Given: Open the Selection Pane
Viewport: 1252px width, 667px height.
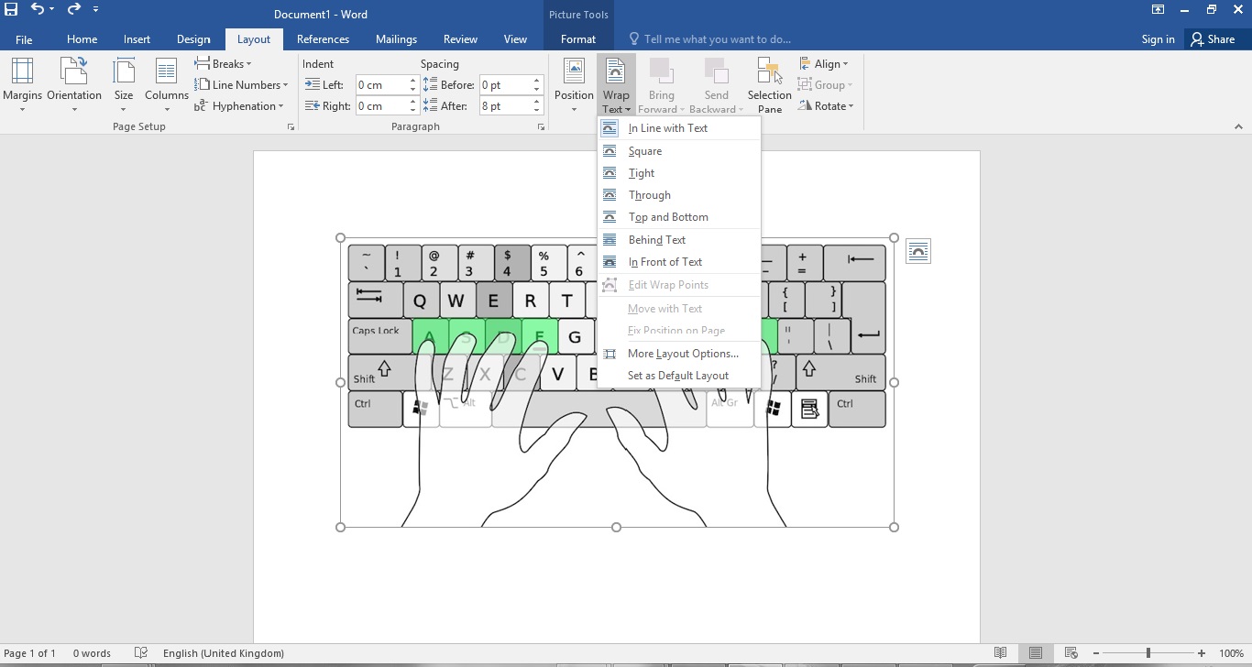Looking at the screenshot, I should tap(770, 84).
